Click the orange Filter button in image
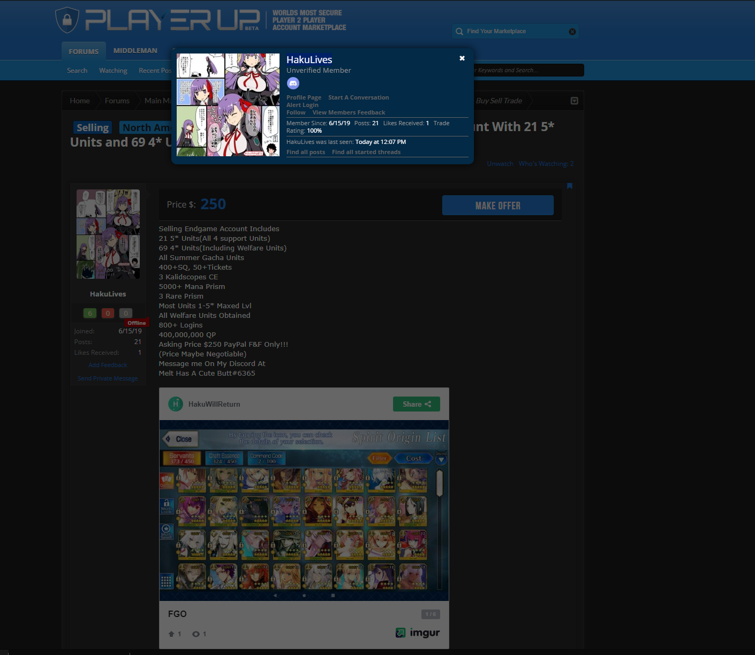 (380, 458)
